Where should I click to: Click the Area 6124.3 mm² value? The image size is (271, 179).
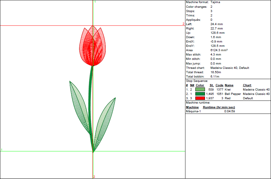click(x=219, y=50)
